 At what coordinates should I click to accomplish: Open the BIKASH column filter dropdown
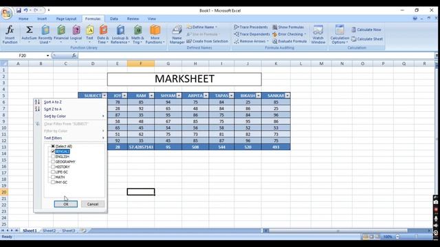click(x=258, y=95)
